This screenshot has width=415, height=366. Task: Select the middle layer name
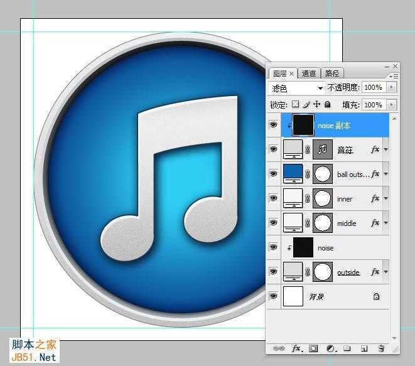point(347,223)
